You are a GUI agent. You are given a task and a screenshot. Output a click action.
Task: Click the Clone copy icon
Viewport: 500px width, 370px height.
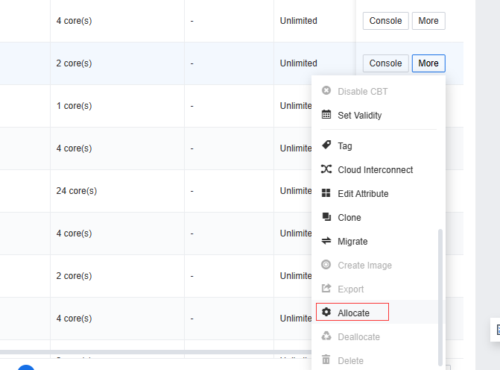click(326, 217)
